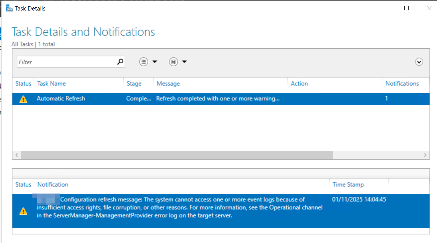Sort by Action column header

[299, 84]
